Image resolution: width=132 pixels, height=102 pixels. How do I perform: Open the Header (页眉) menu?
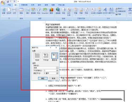76,12
